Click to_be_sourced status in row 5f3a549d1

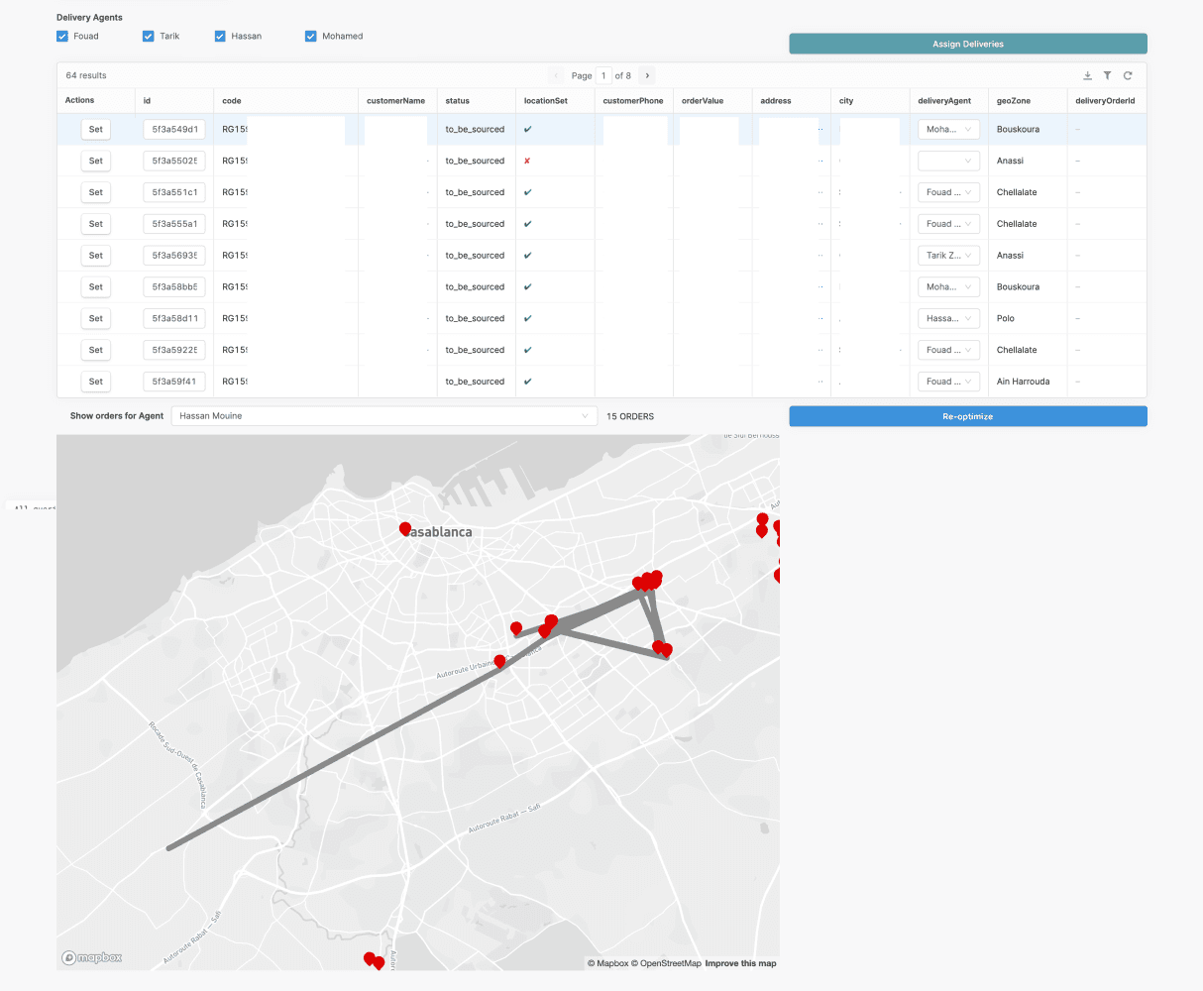point(475,129)
